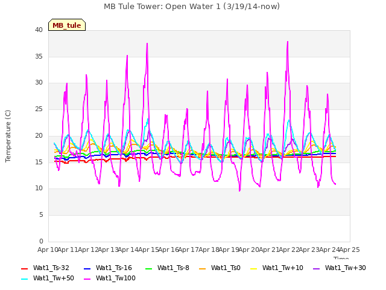Select the Wat1_Tw+30 legend label
This screenshot has width=386, height=290.
click(346, 268)
